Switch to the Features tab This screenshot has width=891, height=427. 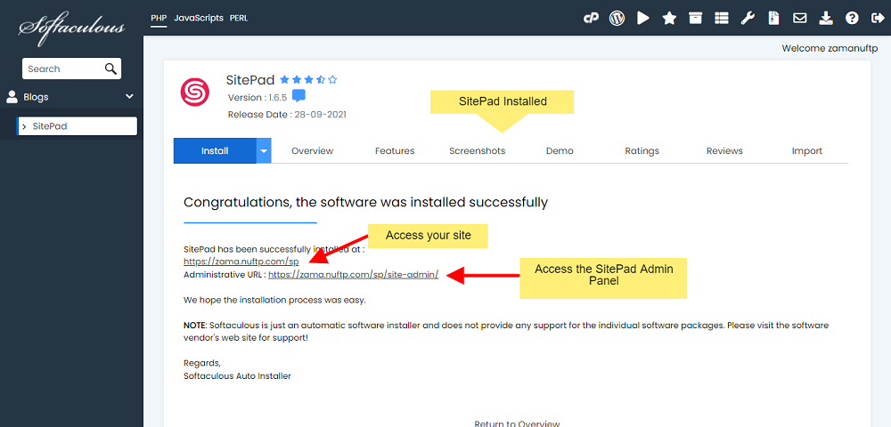tap(395, 151)
